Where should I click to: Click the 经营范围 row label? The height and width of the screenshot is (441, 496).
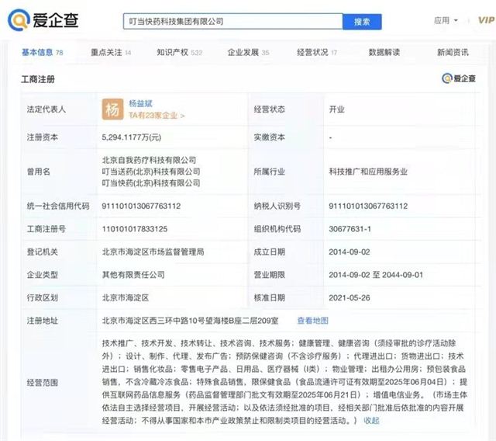click(x=43, y=383)
